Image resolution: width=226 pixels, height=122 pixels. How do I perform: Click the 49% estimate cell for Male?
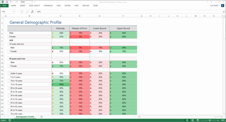tap(61, 33)
